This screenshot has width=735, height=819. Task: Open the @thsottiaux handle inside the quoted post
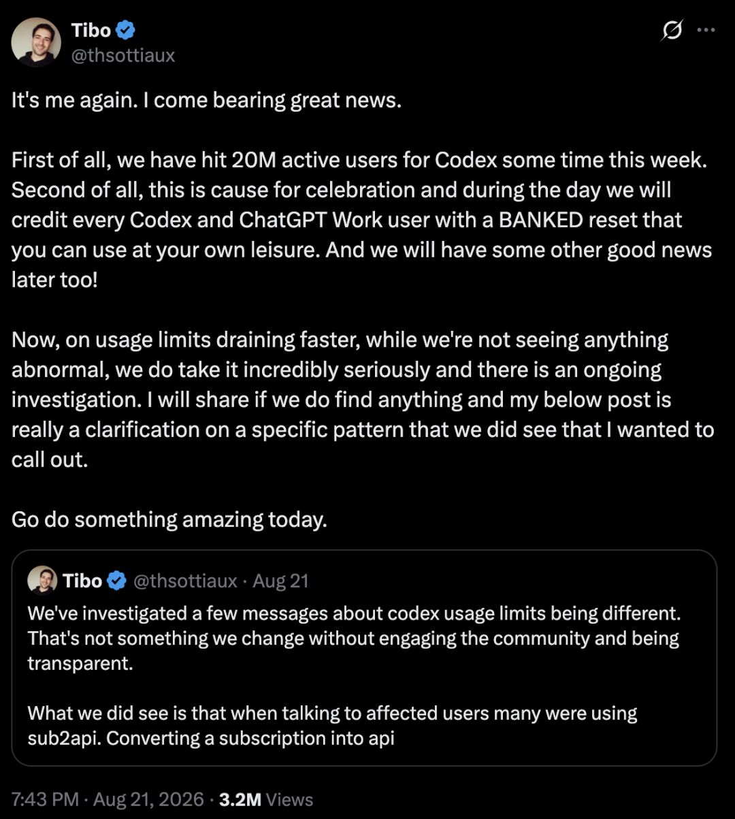click(x=184, y=581)
